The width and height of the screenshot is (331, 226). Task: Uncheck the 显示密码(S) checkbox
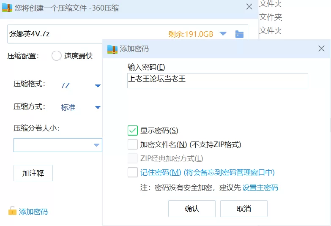(x=133, y=131)
